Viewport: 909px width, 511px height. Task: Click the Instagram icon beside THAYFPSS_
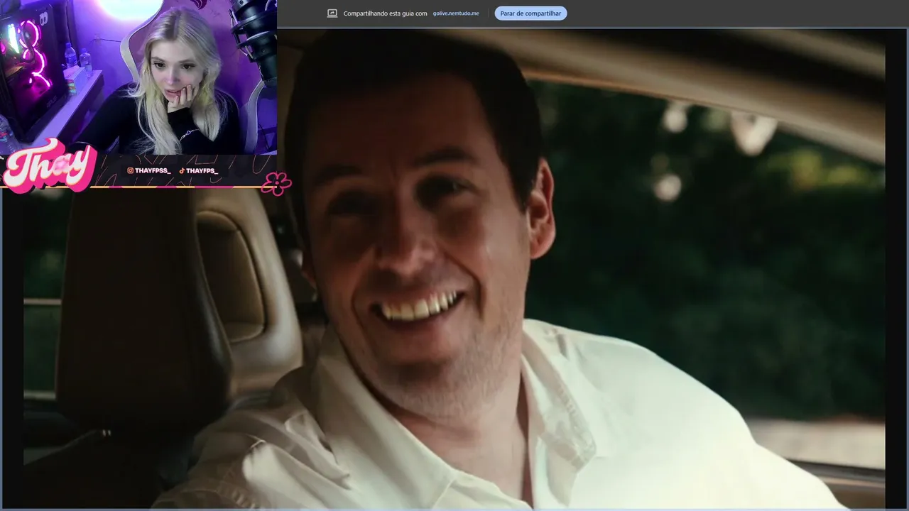130,170
